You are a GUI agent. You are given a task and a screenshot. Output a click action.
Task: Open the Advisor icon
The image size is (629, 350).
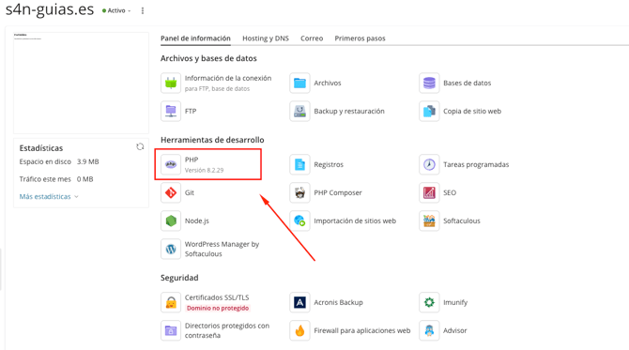point(429,330)
